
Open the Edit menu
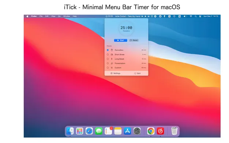47,16
